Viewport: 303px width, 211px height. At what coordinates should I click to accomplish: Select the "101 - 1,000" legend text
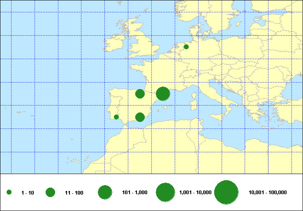tap(135, 193)
